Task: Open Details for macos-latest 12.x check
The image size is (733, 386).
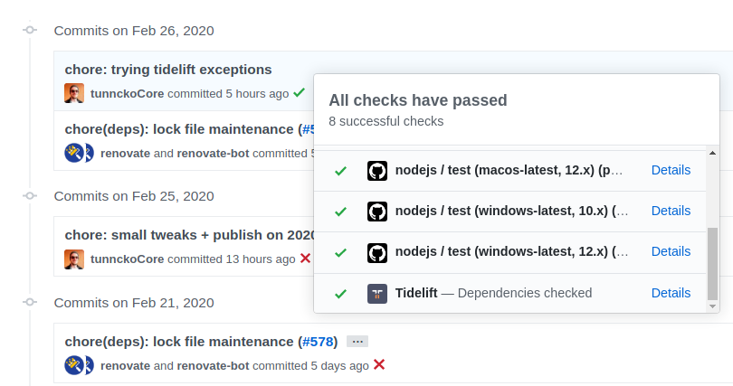Action: tap(671, 170)
